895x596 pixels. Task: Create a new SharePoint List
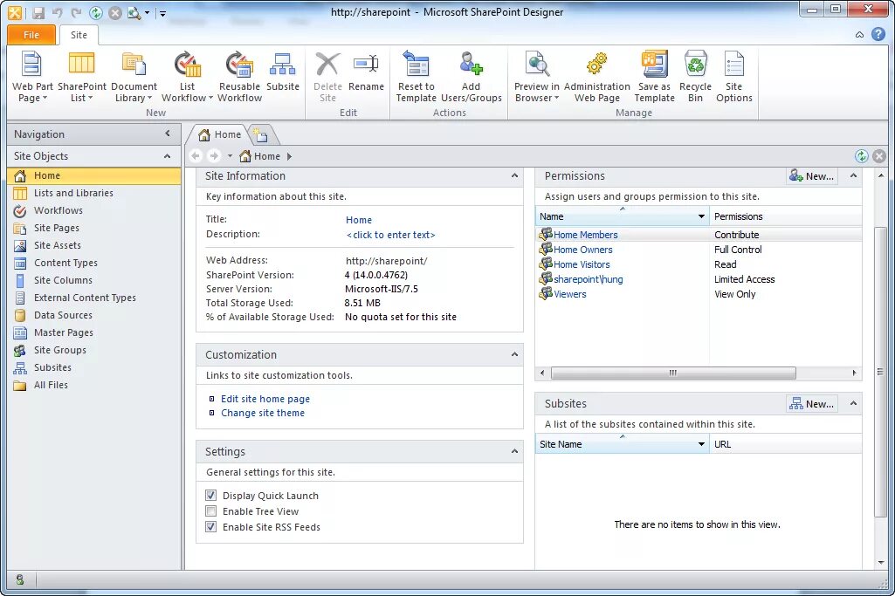(x=81, y=77)
